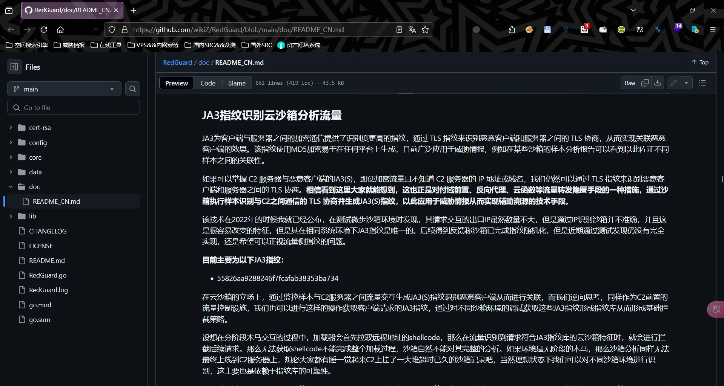Open the Raw file view
The width and height of the screenshot is (724, 386).
pos(630,83)
